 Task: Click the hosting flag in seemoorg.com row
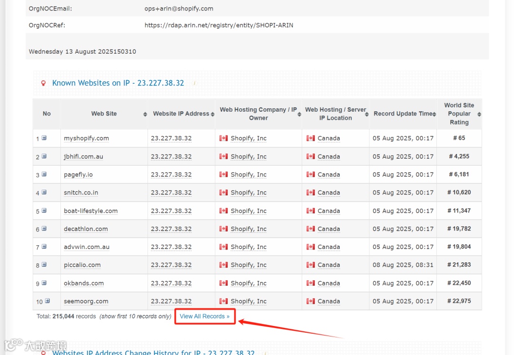point(224,301)
